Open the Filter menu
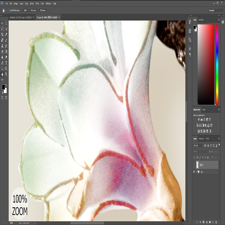Viewport: 225px width, 225px height. click(37, 3)
